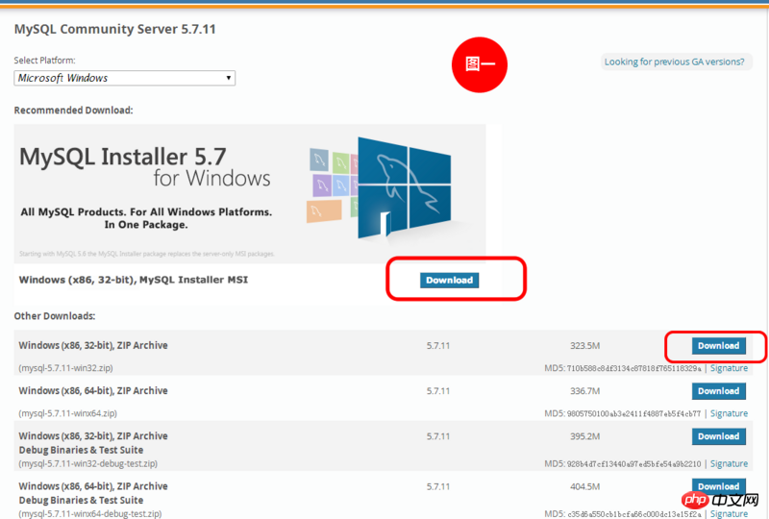The image size is (769, 519).
Task: Click 'Looking for previous GA versions?' link
Action: click(674, 62)
